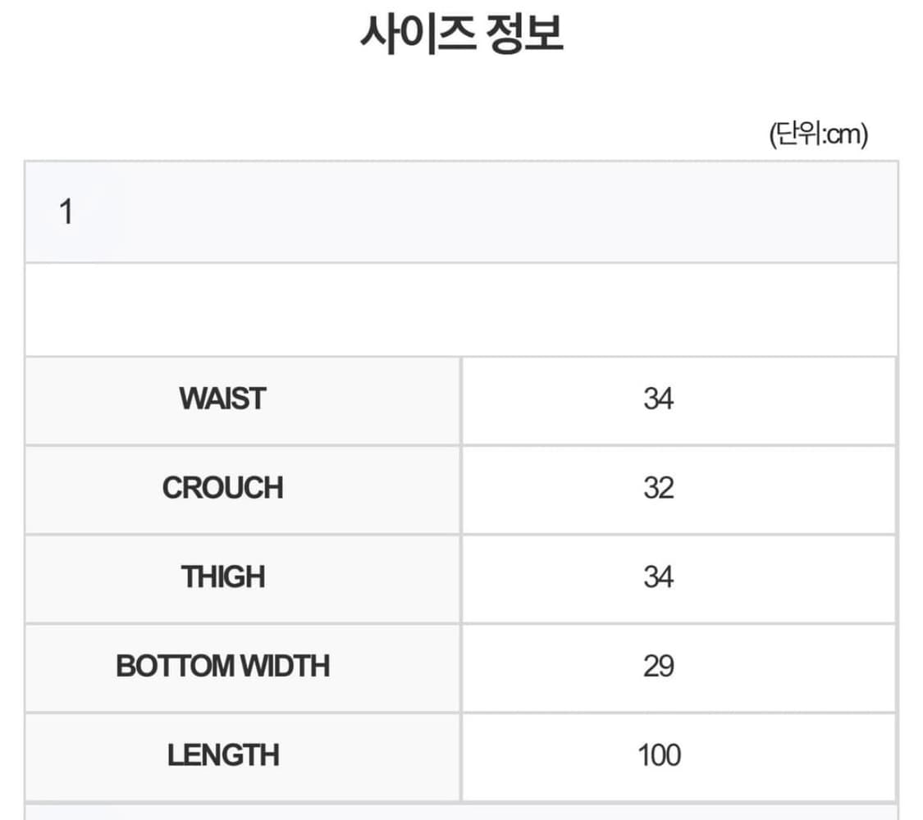This screenshot has height=820, width=923.
Task: Select the size '1' number in header row
Action: point(66,213)
